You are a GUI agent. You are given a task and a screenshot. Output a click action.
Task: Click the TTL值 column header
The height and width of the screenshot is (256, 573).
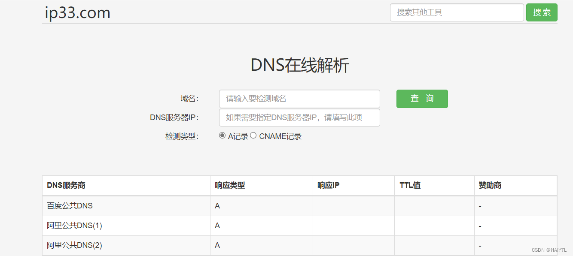coord(435,185)
